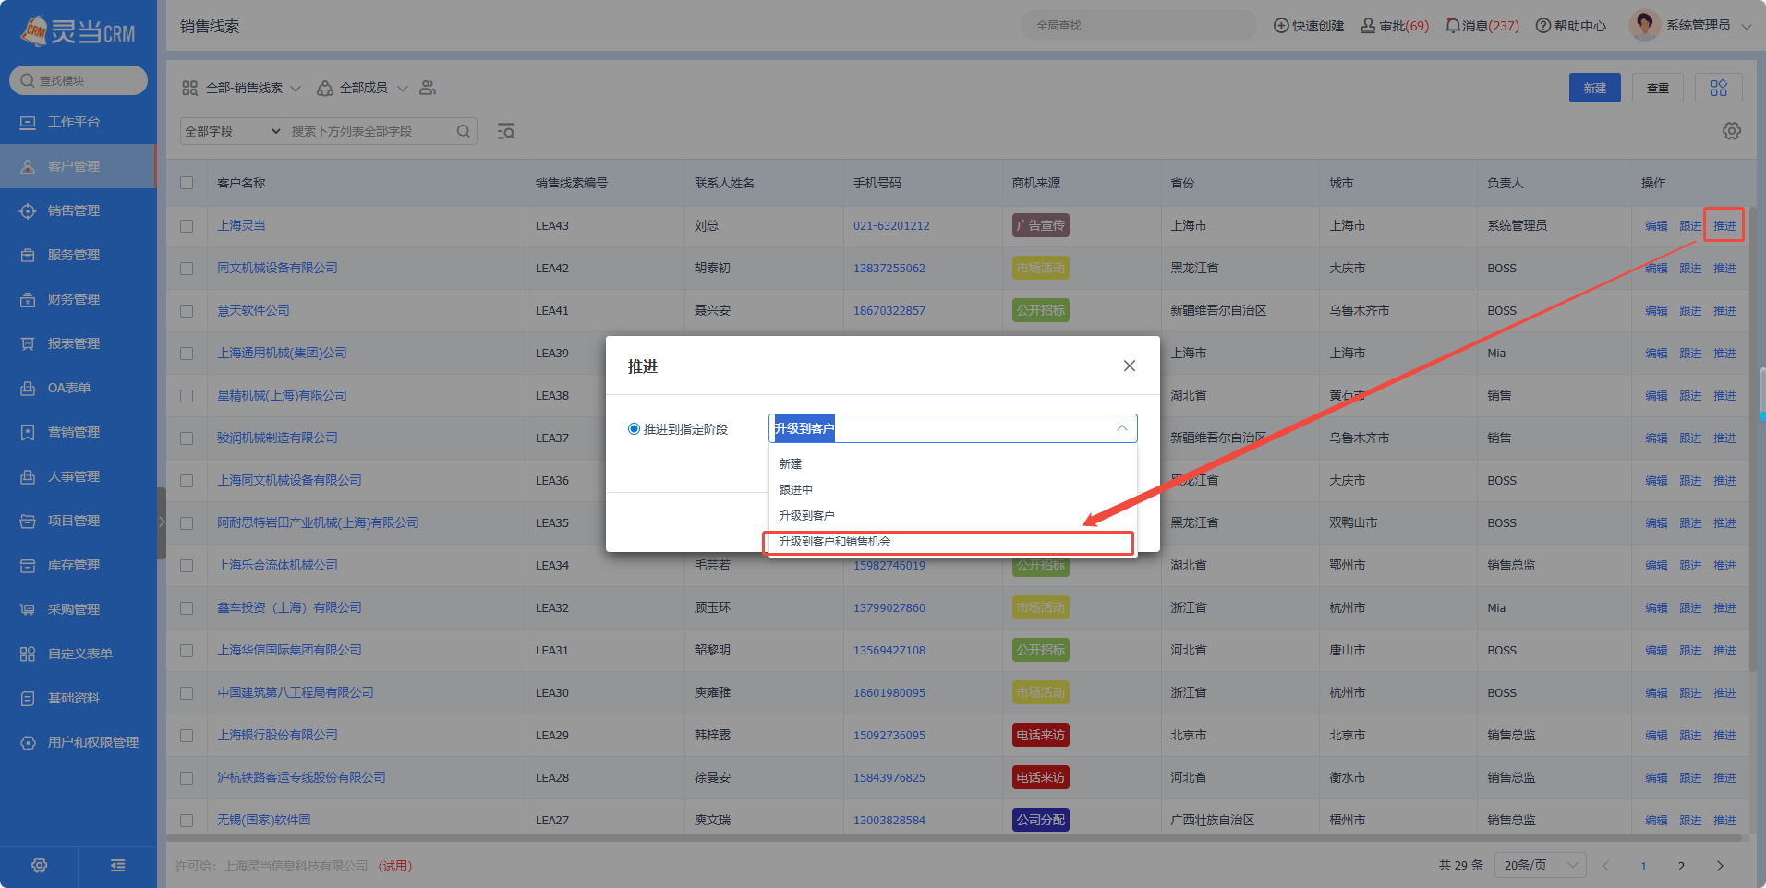Open the 全部字段 field selector
1766x888 pixels.
tap(232, 131)
